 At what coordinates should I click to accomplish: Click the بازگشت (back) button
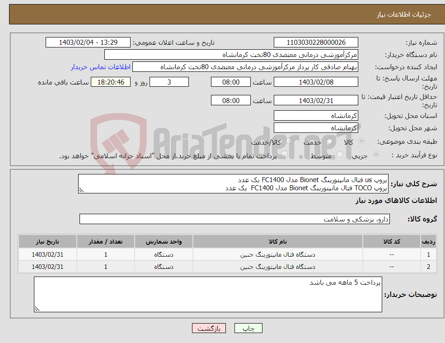(x=209, y=328)
